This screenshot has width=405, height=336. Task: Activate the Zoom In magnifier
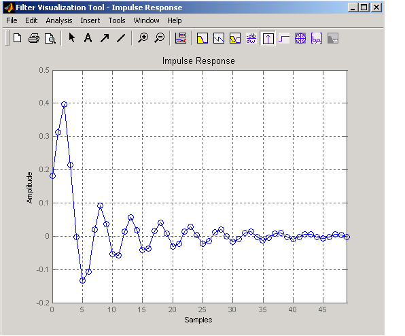143,38
